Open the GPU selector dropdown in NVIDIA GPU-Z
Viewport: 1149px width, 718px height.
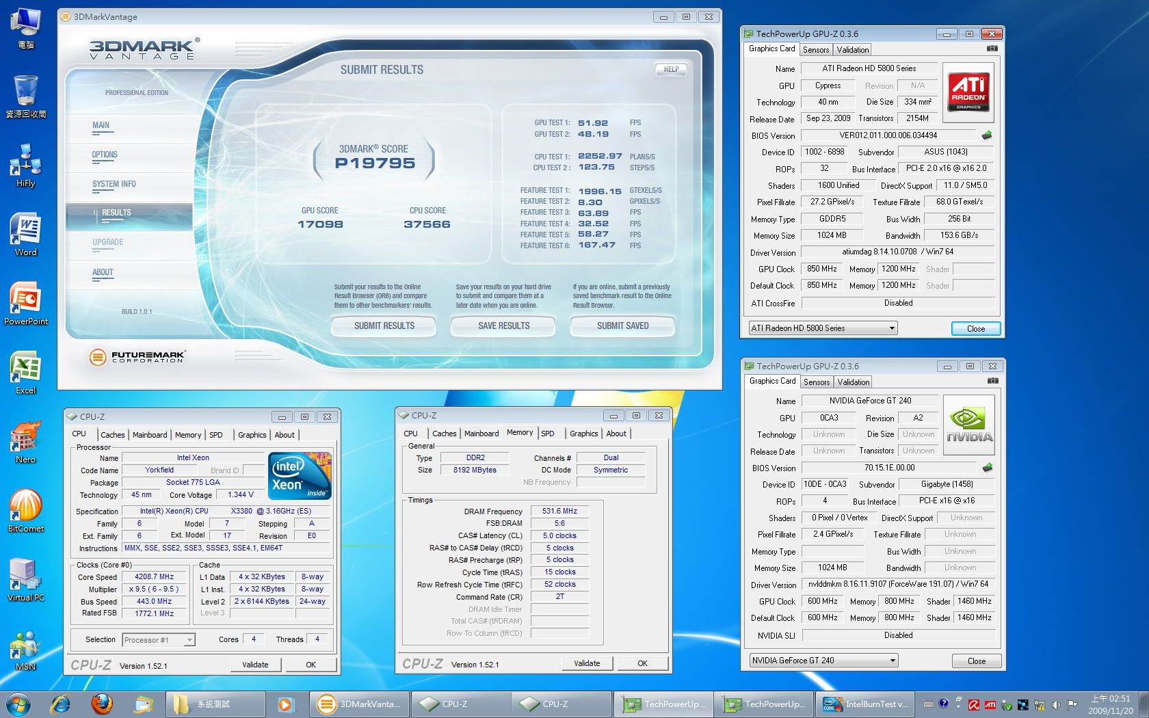tap(823, 661)
